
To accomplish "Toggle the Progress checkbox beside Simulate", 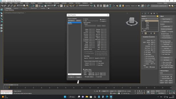I will 168,32.
